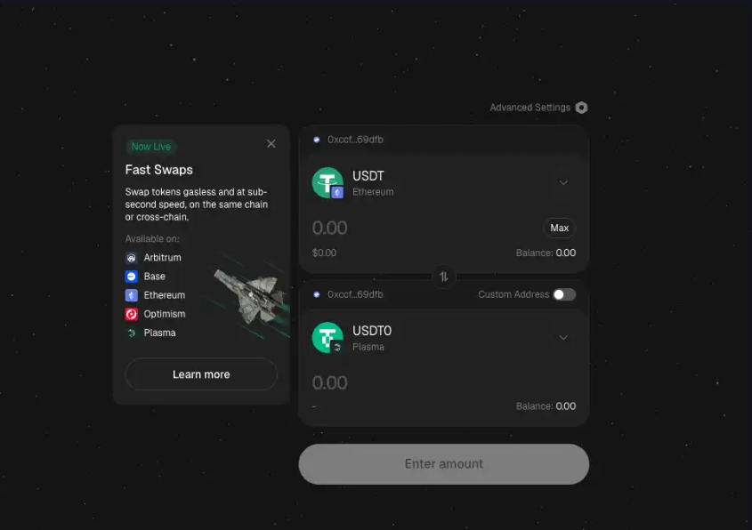This screenshot has height=530, width=752.
Task: Click the Advanced Settings label
Action: (x=530, y=108)
